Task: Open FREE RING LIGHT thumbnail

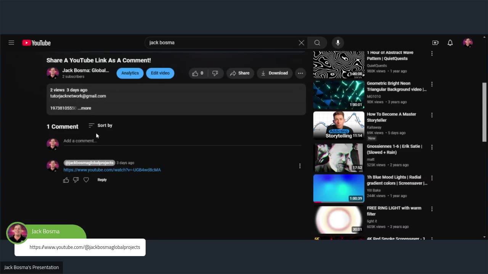Action: 339,219
